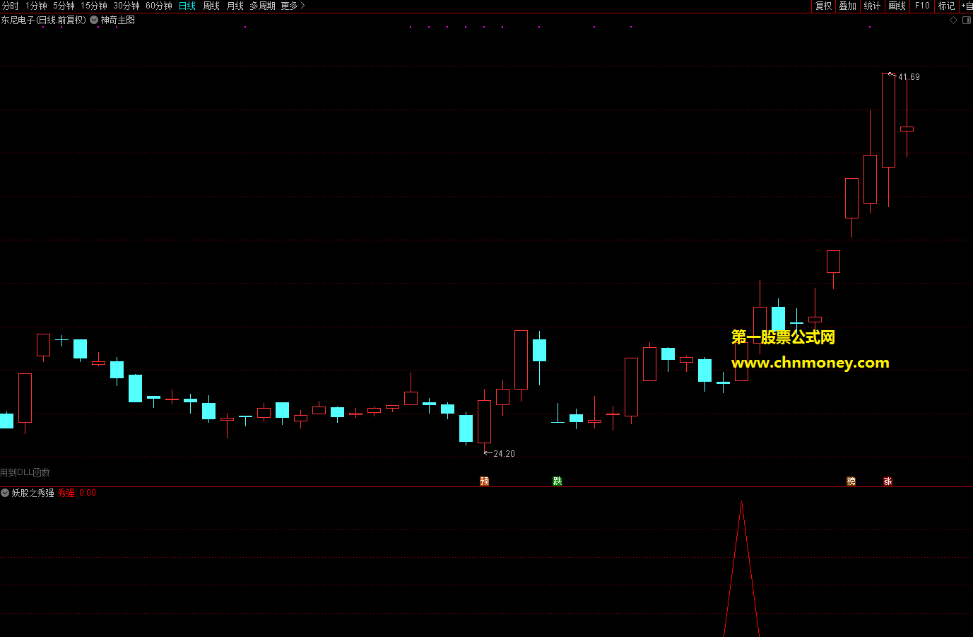Viewport: 973px width, 637px height.
Task: Click the green 跌 event marker icon
Action: click(x=558, y=481)
